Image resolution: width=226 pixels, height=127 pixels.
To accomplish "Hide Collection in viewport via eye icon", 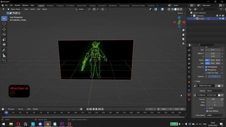I will 220,16.
